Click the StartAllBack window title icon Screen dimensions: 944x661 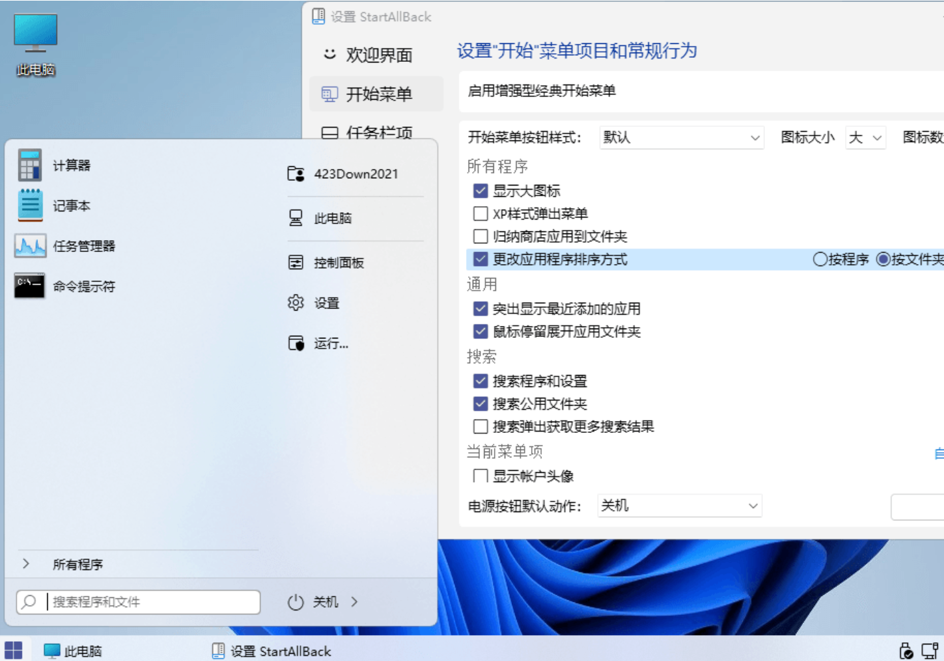click(318, 17)
